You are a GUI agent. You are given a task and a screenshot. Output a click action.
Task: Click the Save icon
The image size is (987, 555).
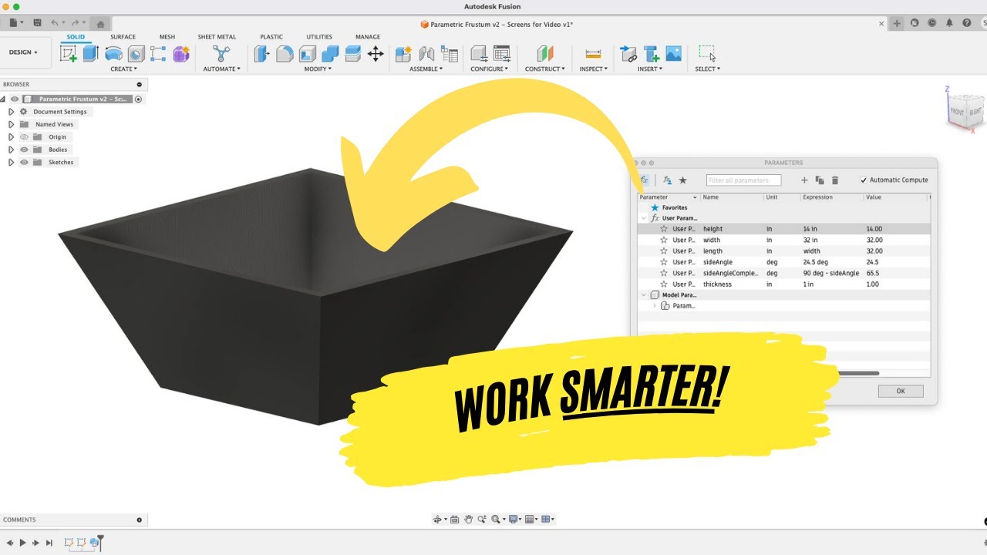click(x=37, y=23)
